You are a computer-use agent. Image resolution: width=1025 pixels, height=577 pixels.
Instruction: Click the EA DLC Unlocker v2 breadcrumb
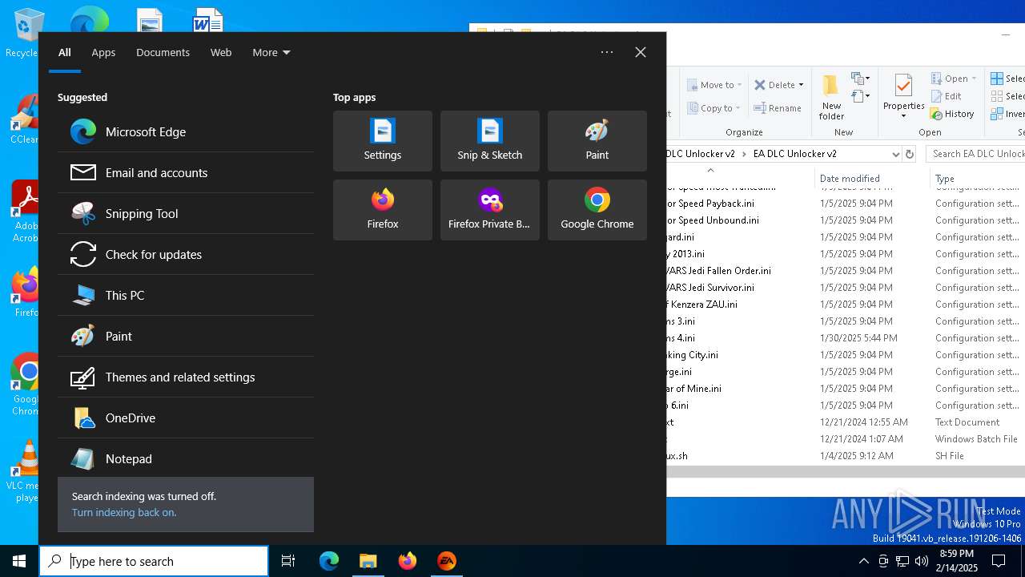(x=794, y=154)
